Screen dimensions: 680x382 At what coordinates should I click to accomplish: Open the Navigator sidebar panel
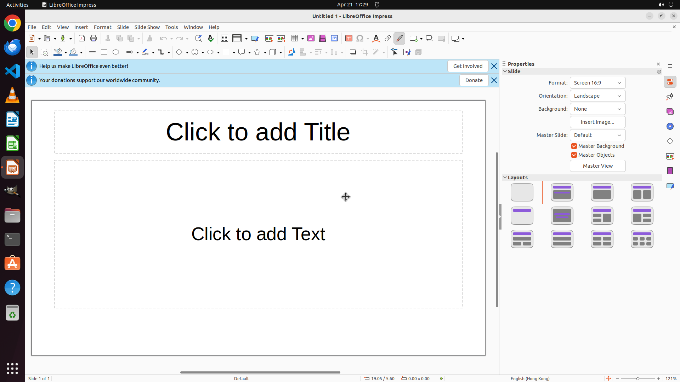670,127
